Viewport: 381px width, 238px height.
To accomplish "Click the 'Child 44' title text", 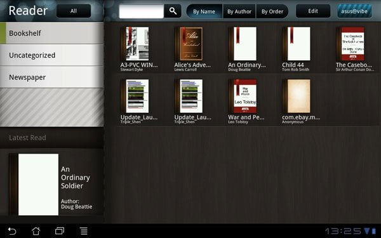I will (293, 65).
